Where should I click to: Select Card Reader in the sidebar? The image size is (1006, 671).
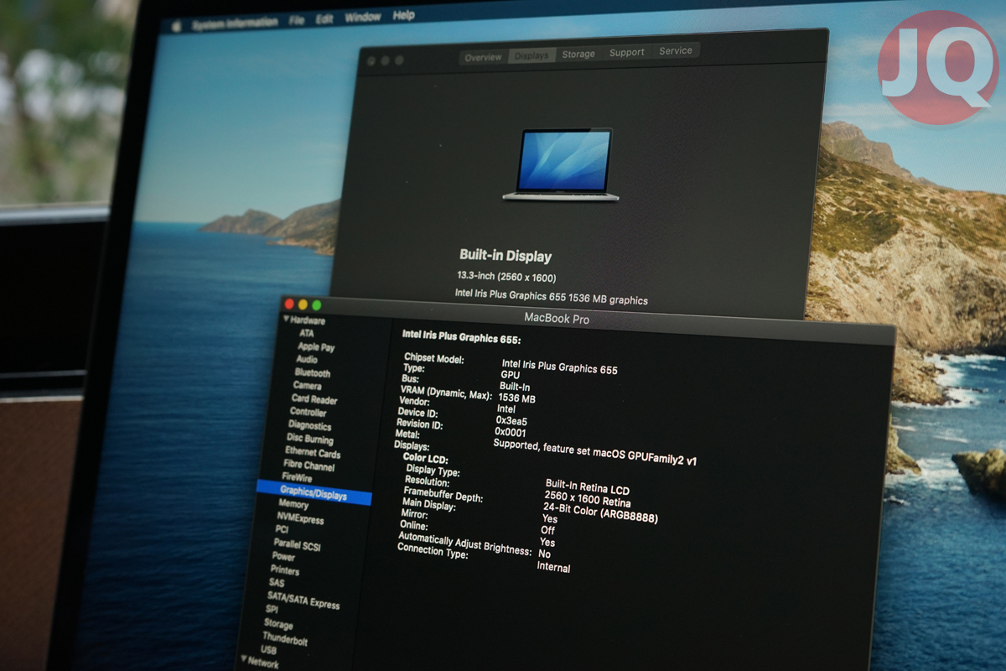(314, 399)
